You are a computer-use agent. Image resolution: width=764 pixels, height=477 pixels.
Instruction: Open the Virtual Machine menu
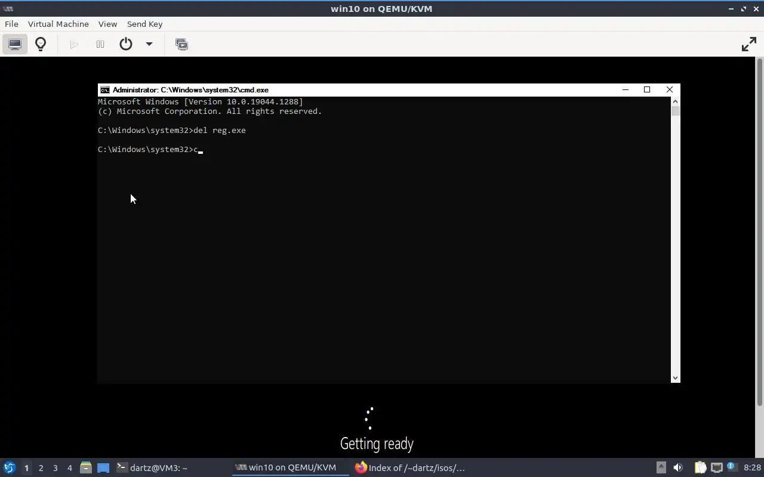58,24
